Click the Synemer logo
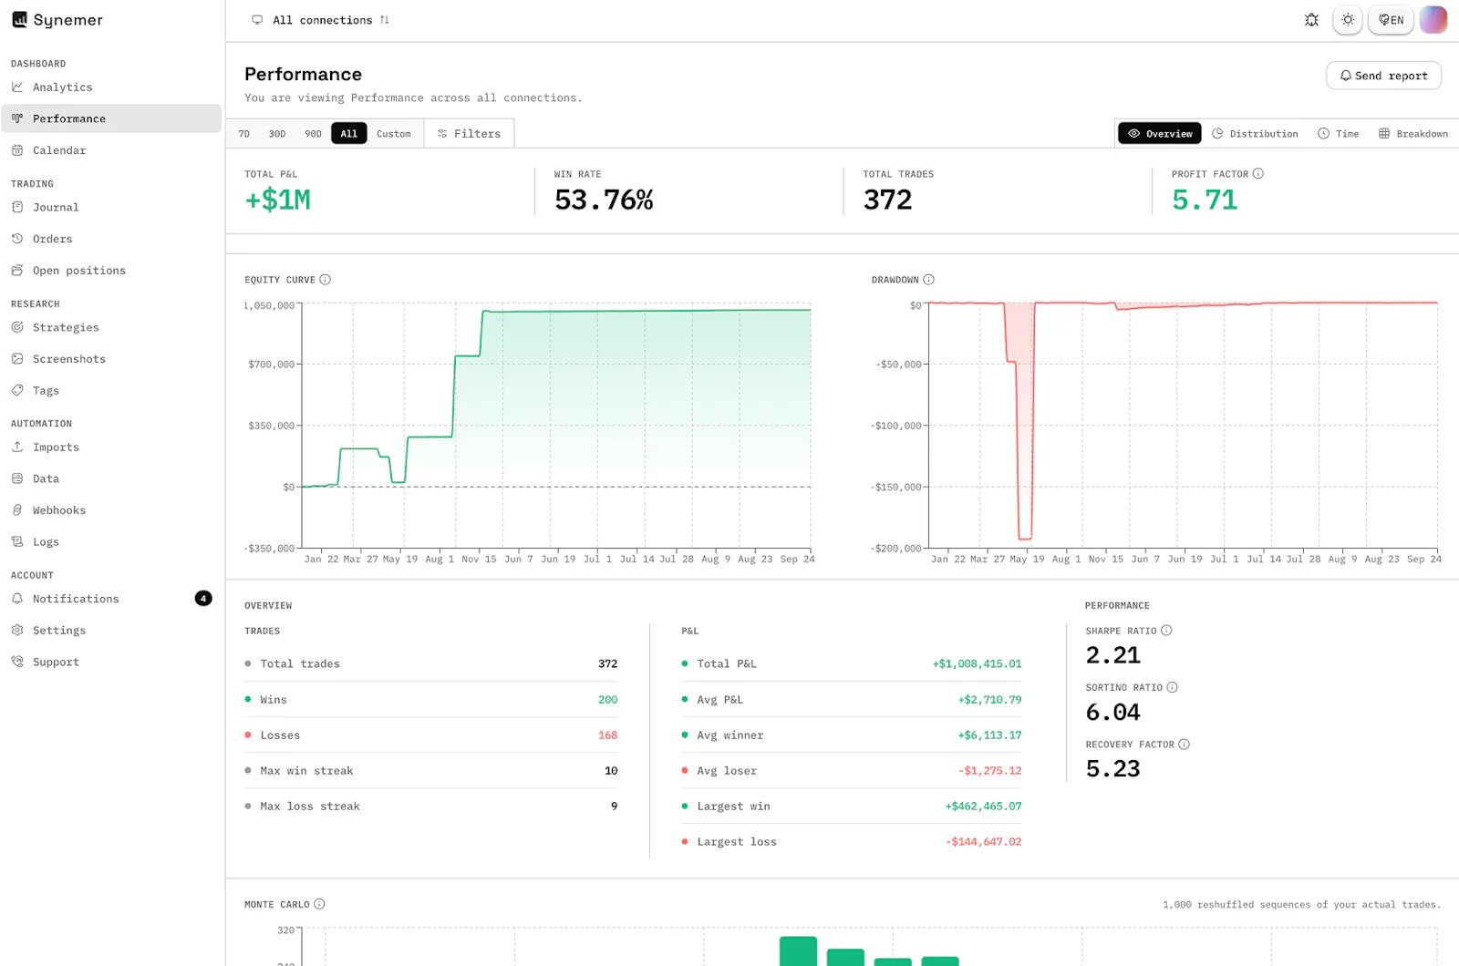The image size is (1459, 966). tap(57, 20)
